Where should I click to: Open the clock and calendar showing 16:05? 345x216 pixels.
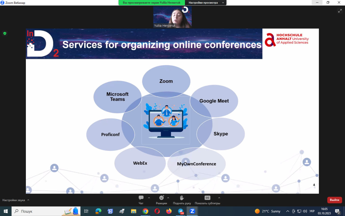click(x=324, y=211)
